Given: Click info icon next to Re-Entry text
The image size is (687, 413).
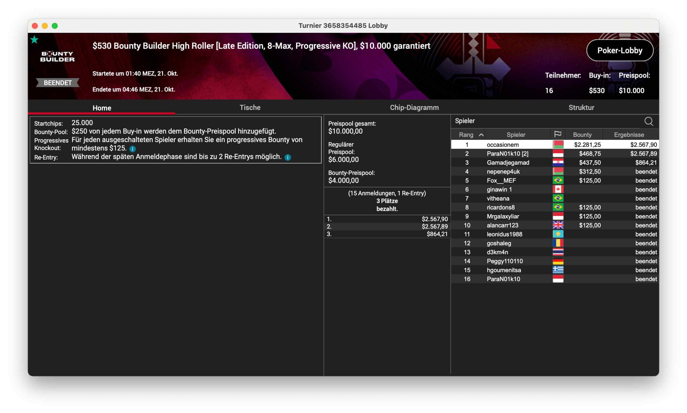Looking at the screenshot, I should pyautogui.click(x=288, y=157).
